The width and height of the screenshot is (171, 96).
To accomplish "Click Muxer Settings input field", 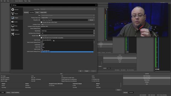I will tap(68, 29).
